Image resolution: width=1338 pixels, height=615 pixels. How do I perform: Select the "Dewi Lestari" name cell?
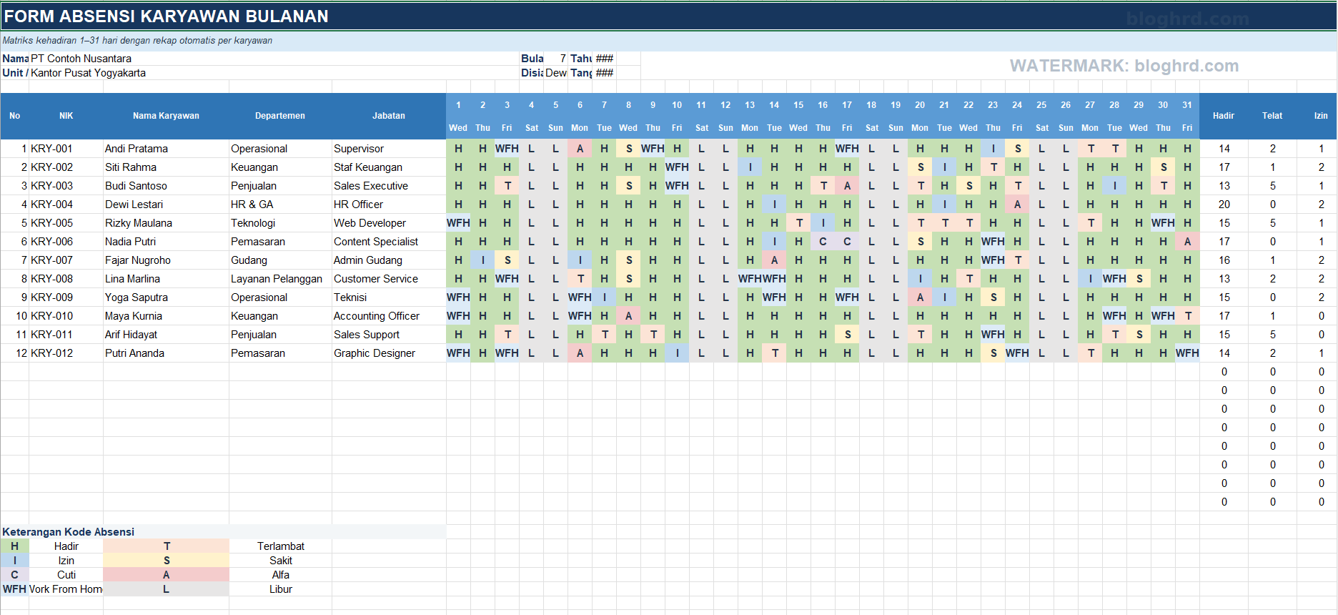coord(166,205)
